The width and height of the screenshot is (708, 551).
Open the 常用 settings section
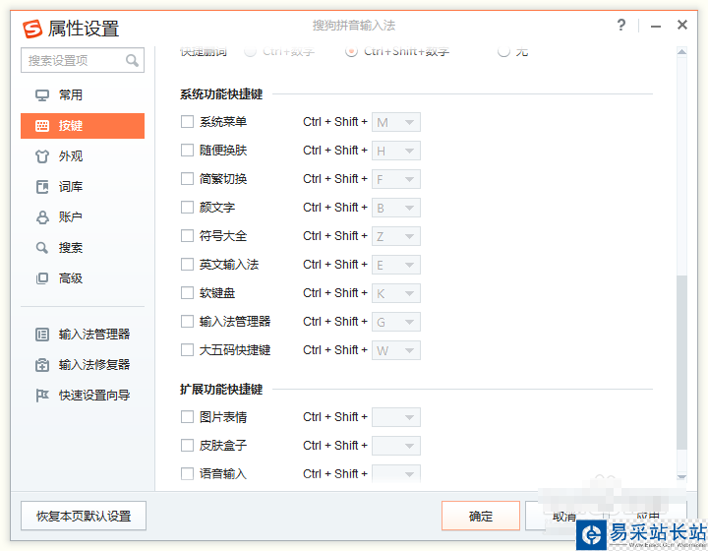coord(83,95)
